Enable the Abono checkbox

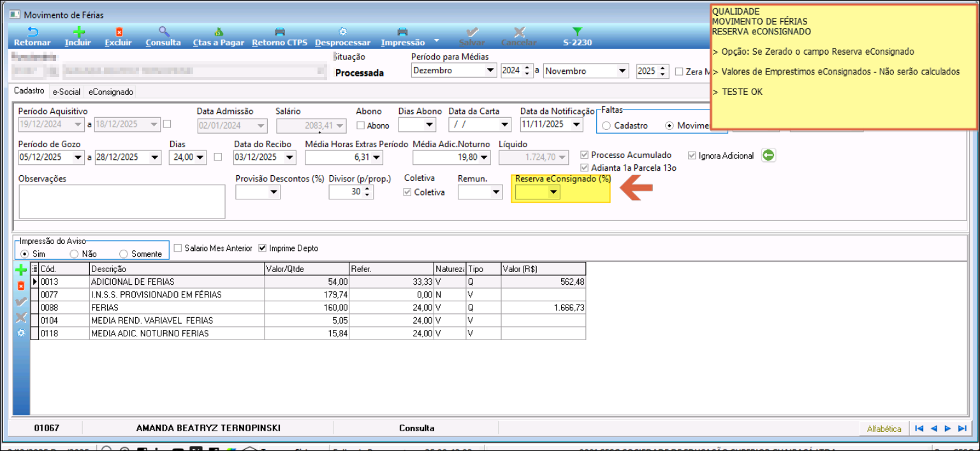(x=361, y=125)
